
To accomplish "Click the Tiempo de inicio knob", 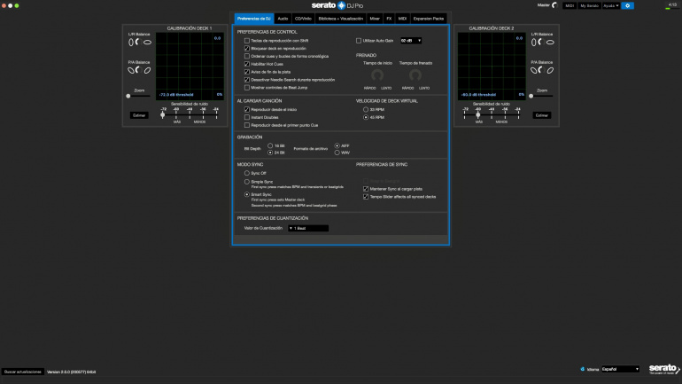I will point(377,75).
